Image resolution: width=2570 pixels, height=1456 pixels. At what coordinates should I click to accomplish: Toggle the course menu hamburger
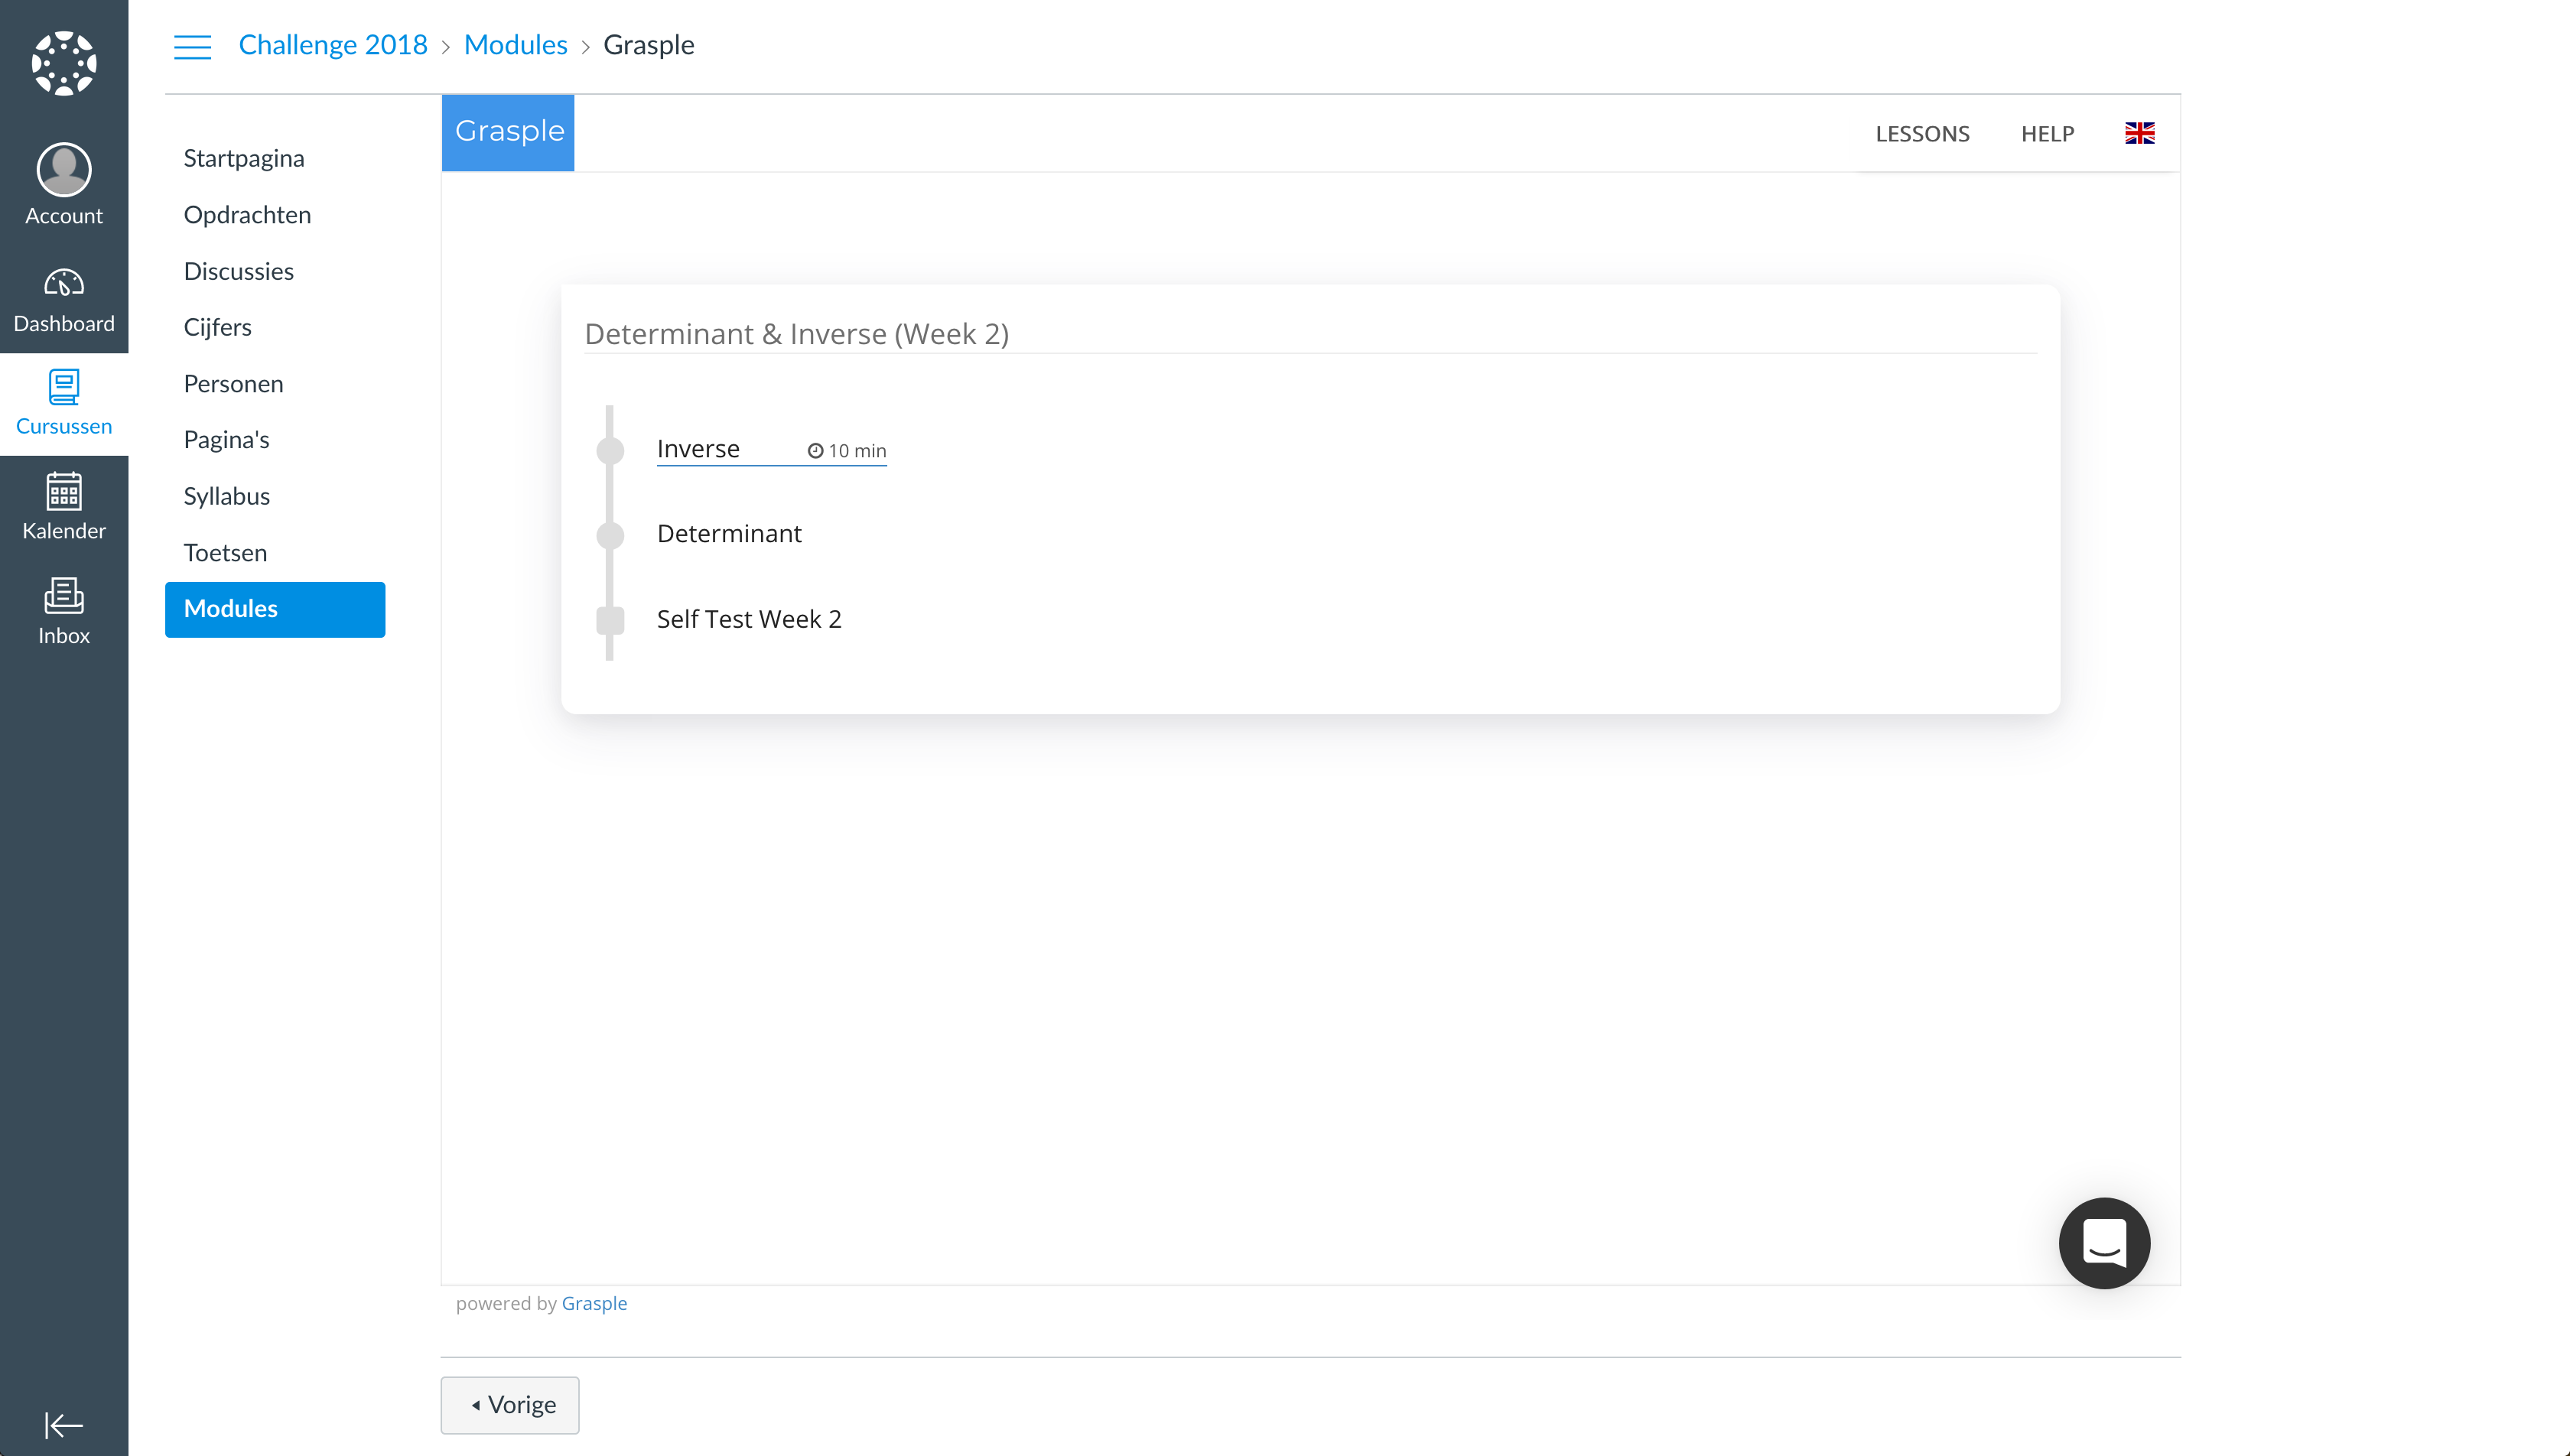coord(192,46)
